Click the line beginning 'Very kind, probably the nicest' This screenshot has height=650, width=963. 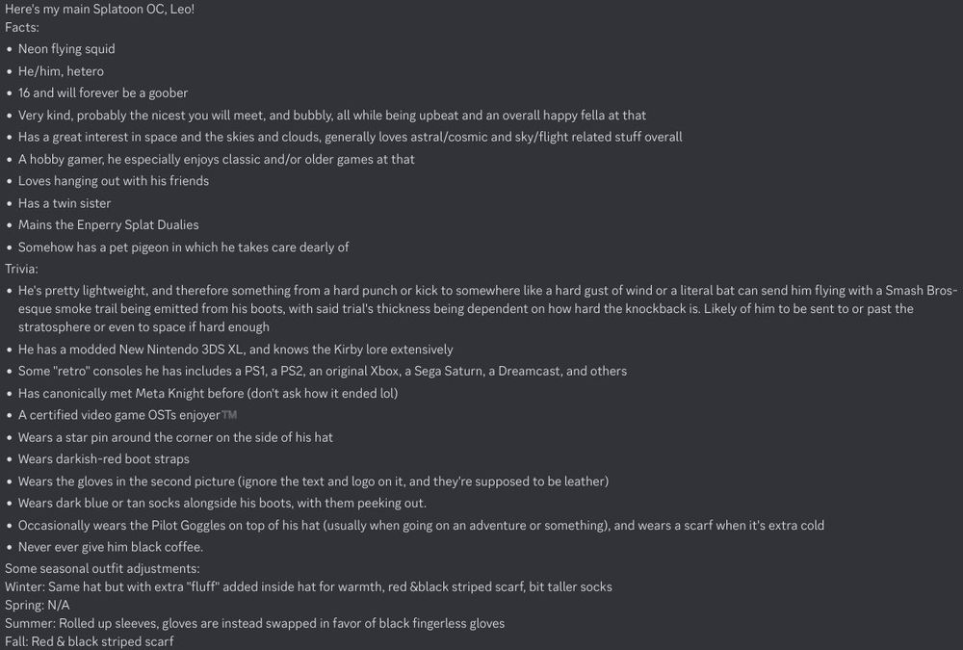pyautogui.click(x=331, y=115)
